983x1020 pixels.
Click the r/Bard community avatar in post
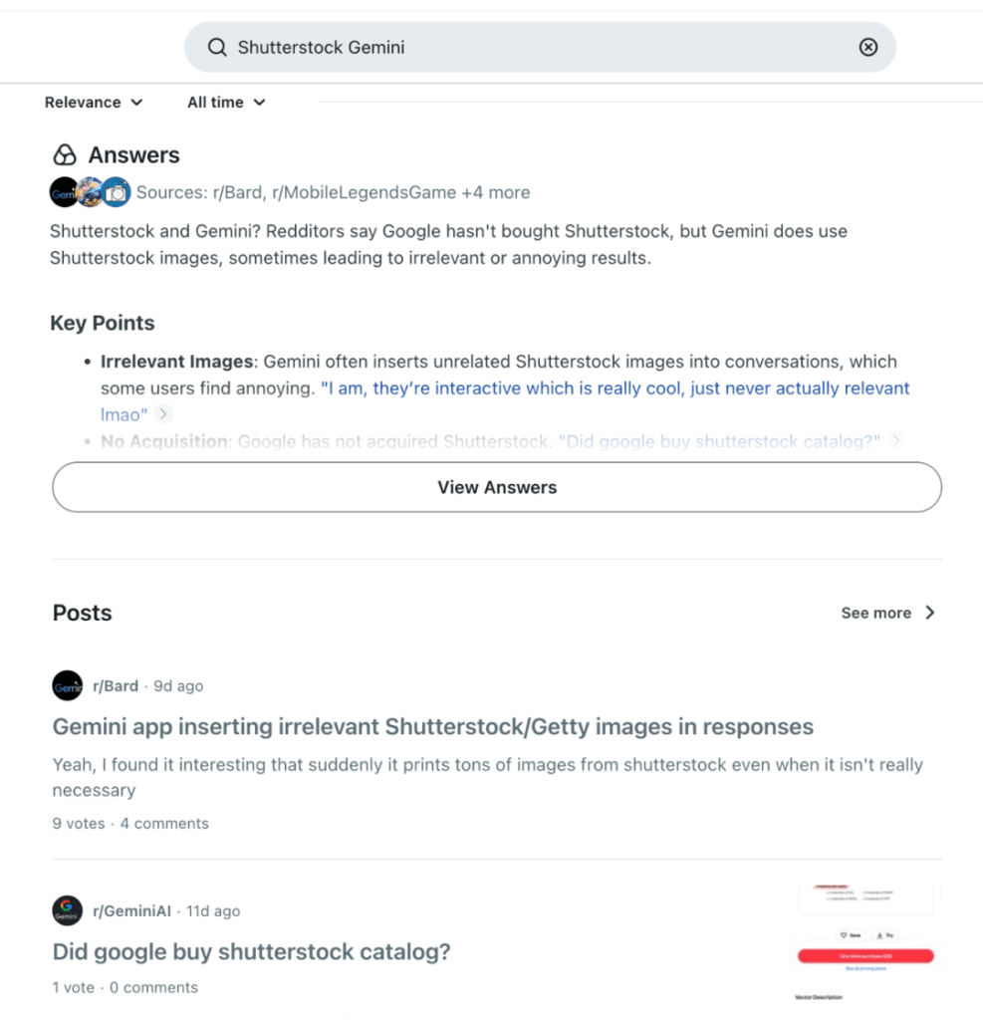pos(68,686)
